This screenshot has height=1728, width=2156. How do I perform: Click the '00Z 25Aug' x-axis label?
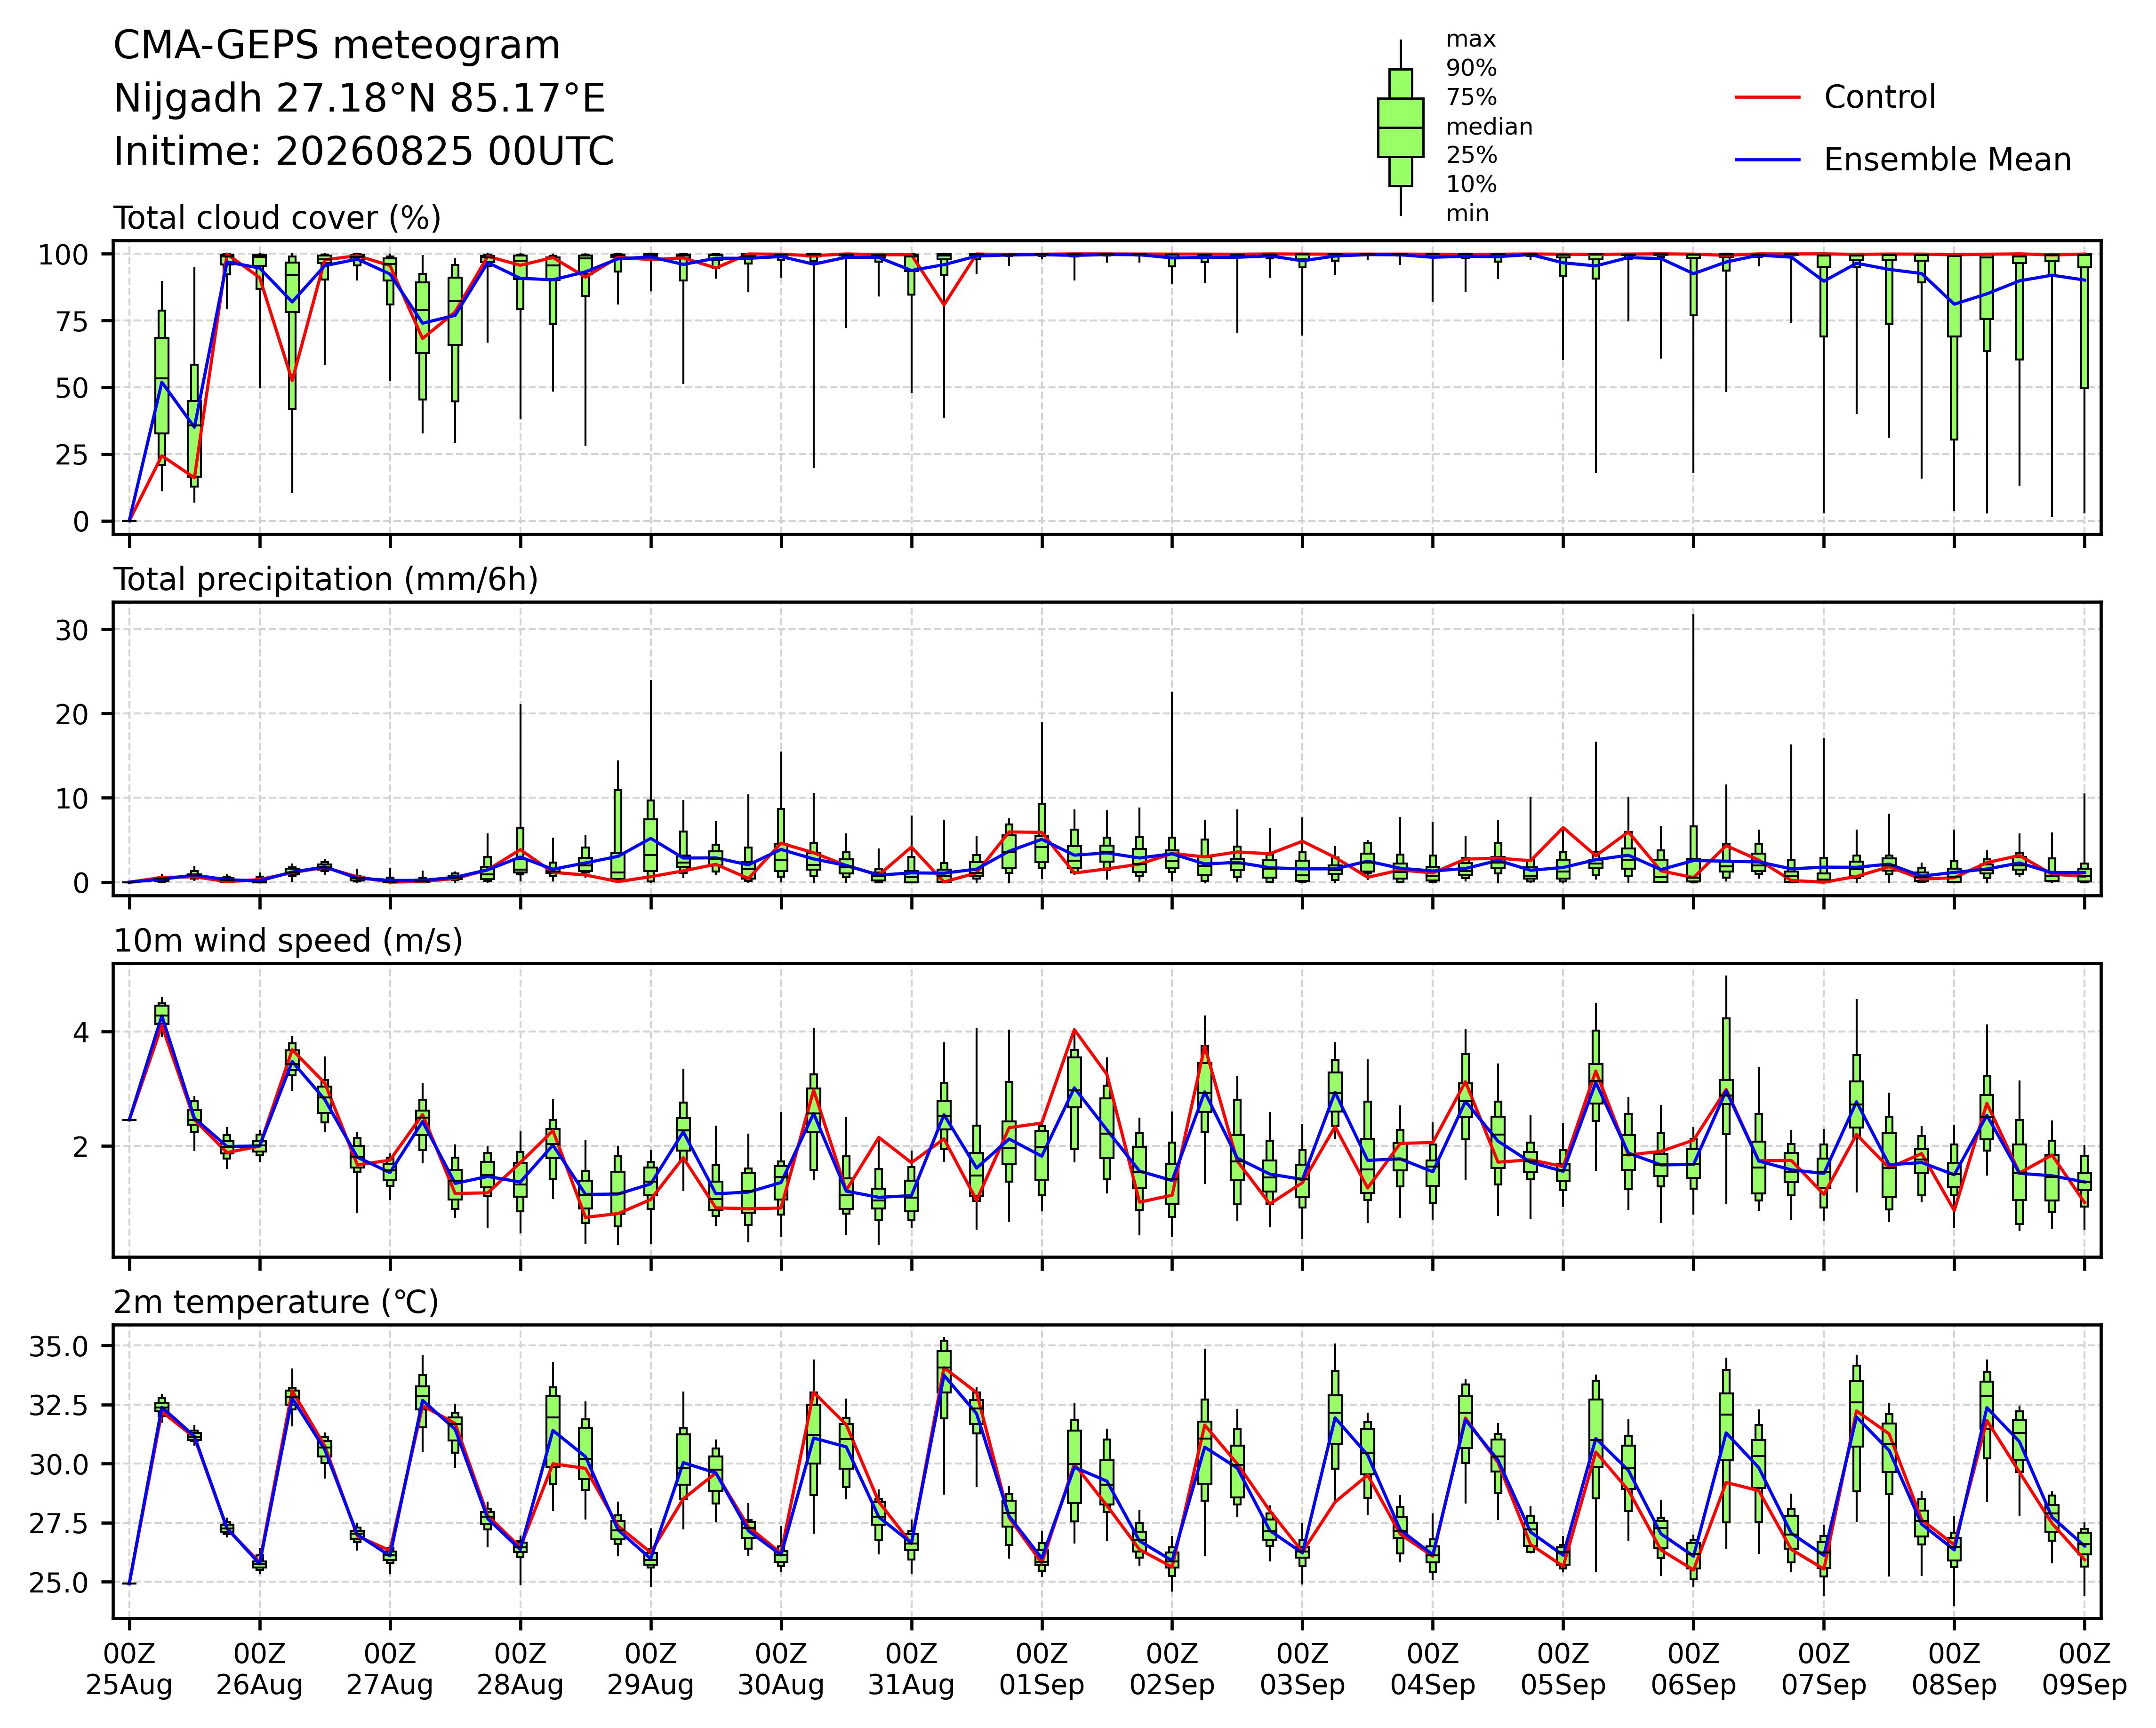(x=129, y=1670)
